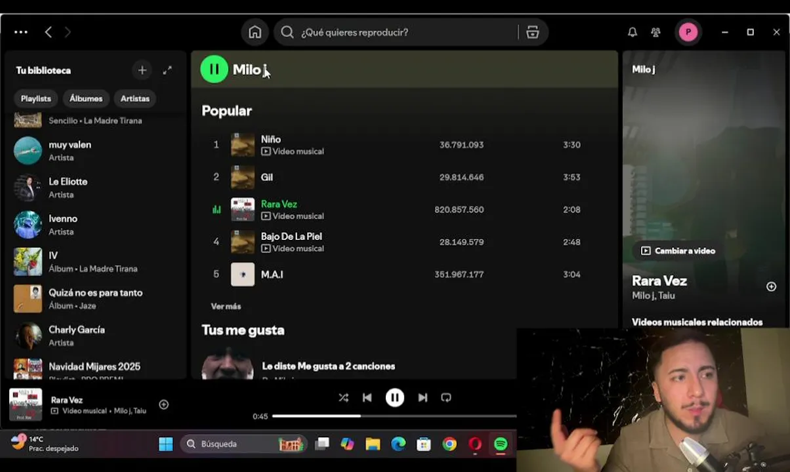Viewport: 790px width, 472px height.
Task: Toggle repeat mode
Action: 446,397
